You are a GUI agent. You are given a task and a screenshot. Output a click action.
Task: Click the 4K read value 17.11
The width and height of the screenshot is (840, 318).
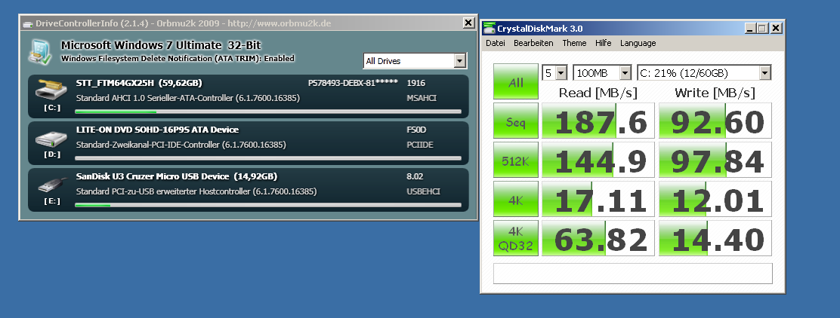click(598, 200)
